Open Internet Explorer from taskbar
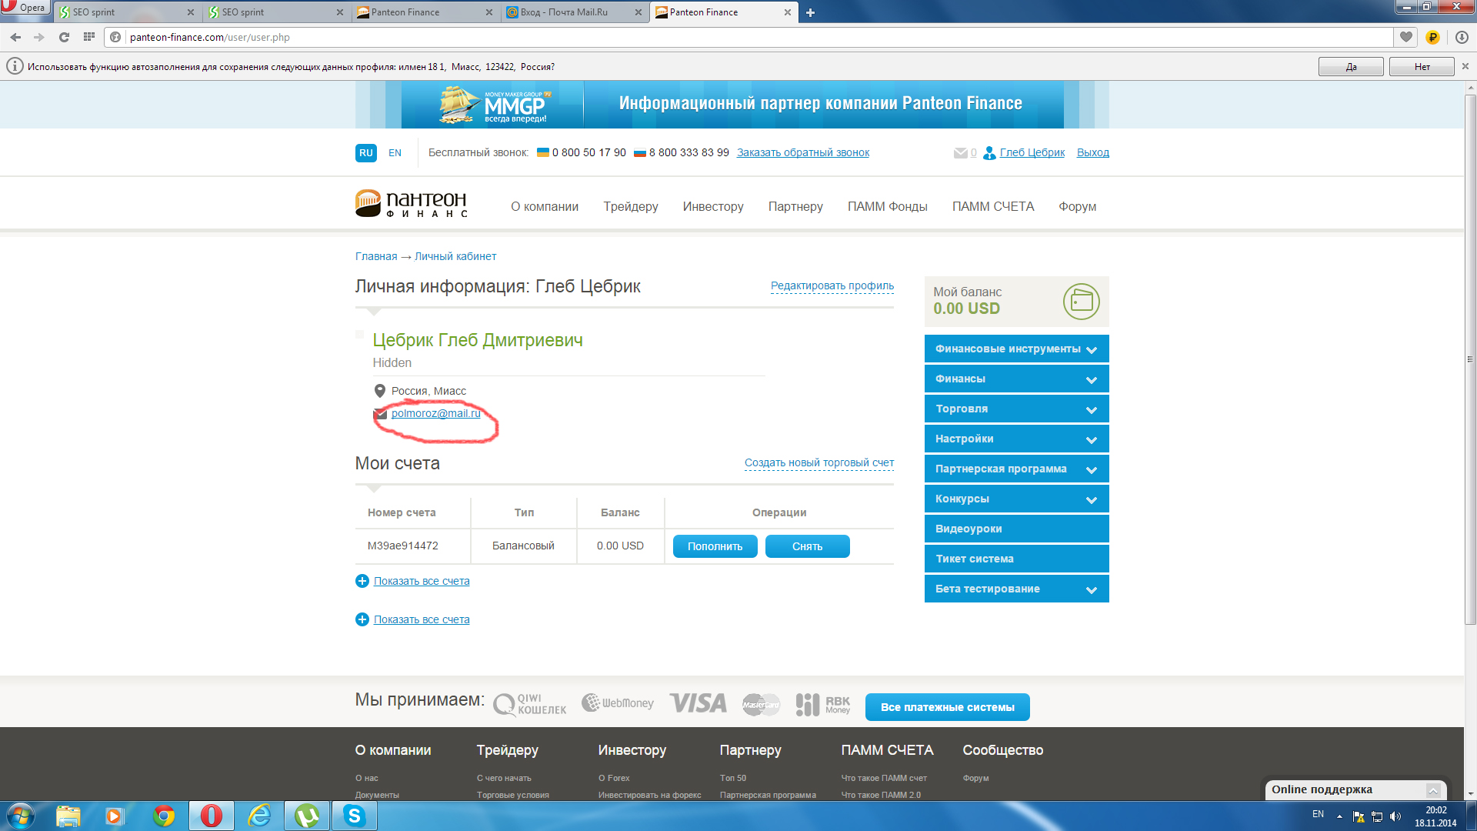Screen dimensions: 1477x831 259,816
